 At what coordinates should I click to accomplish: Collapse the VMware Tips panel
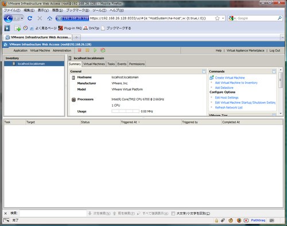point(274,115)
